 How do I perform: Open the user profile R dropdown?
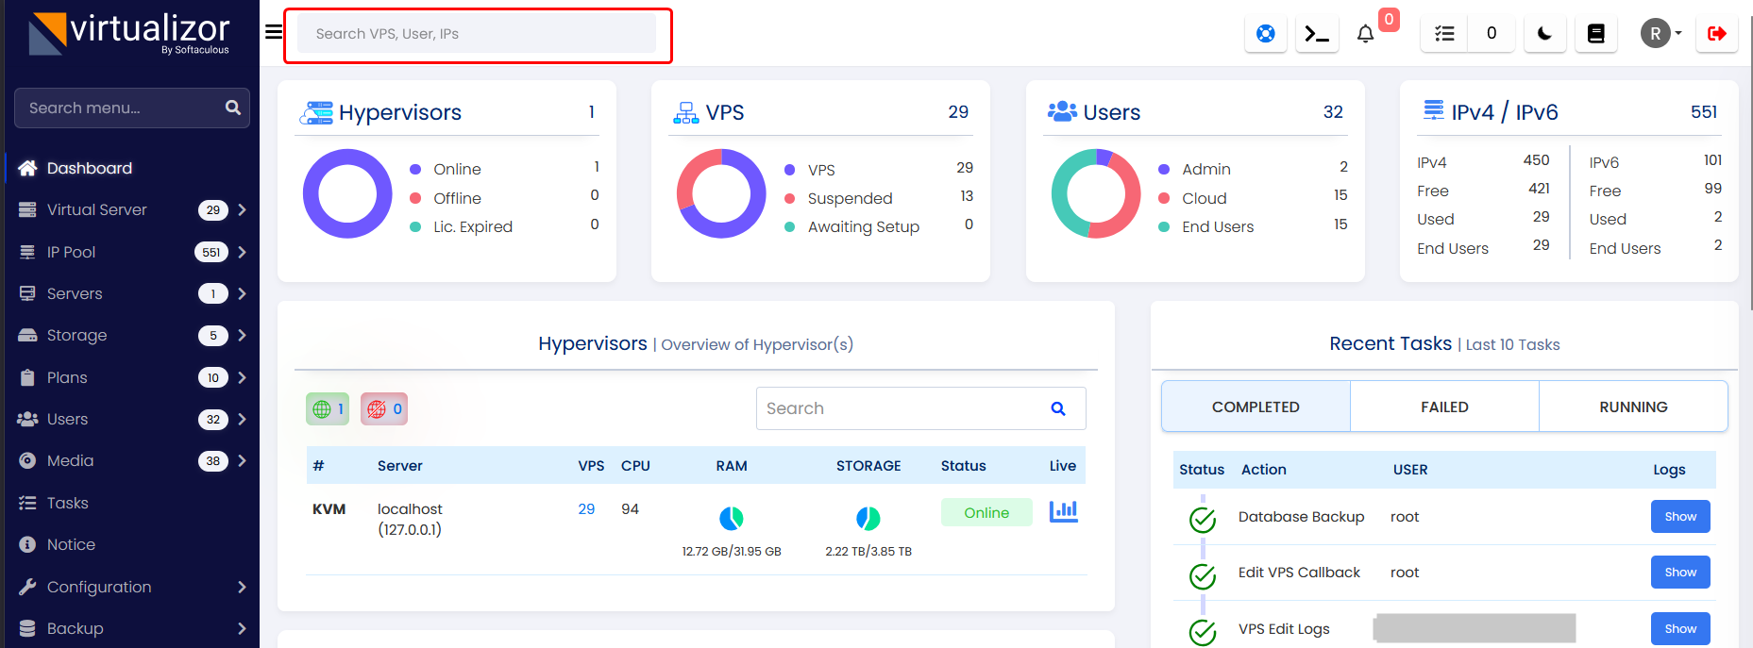pos(1660,34)
